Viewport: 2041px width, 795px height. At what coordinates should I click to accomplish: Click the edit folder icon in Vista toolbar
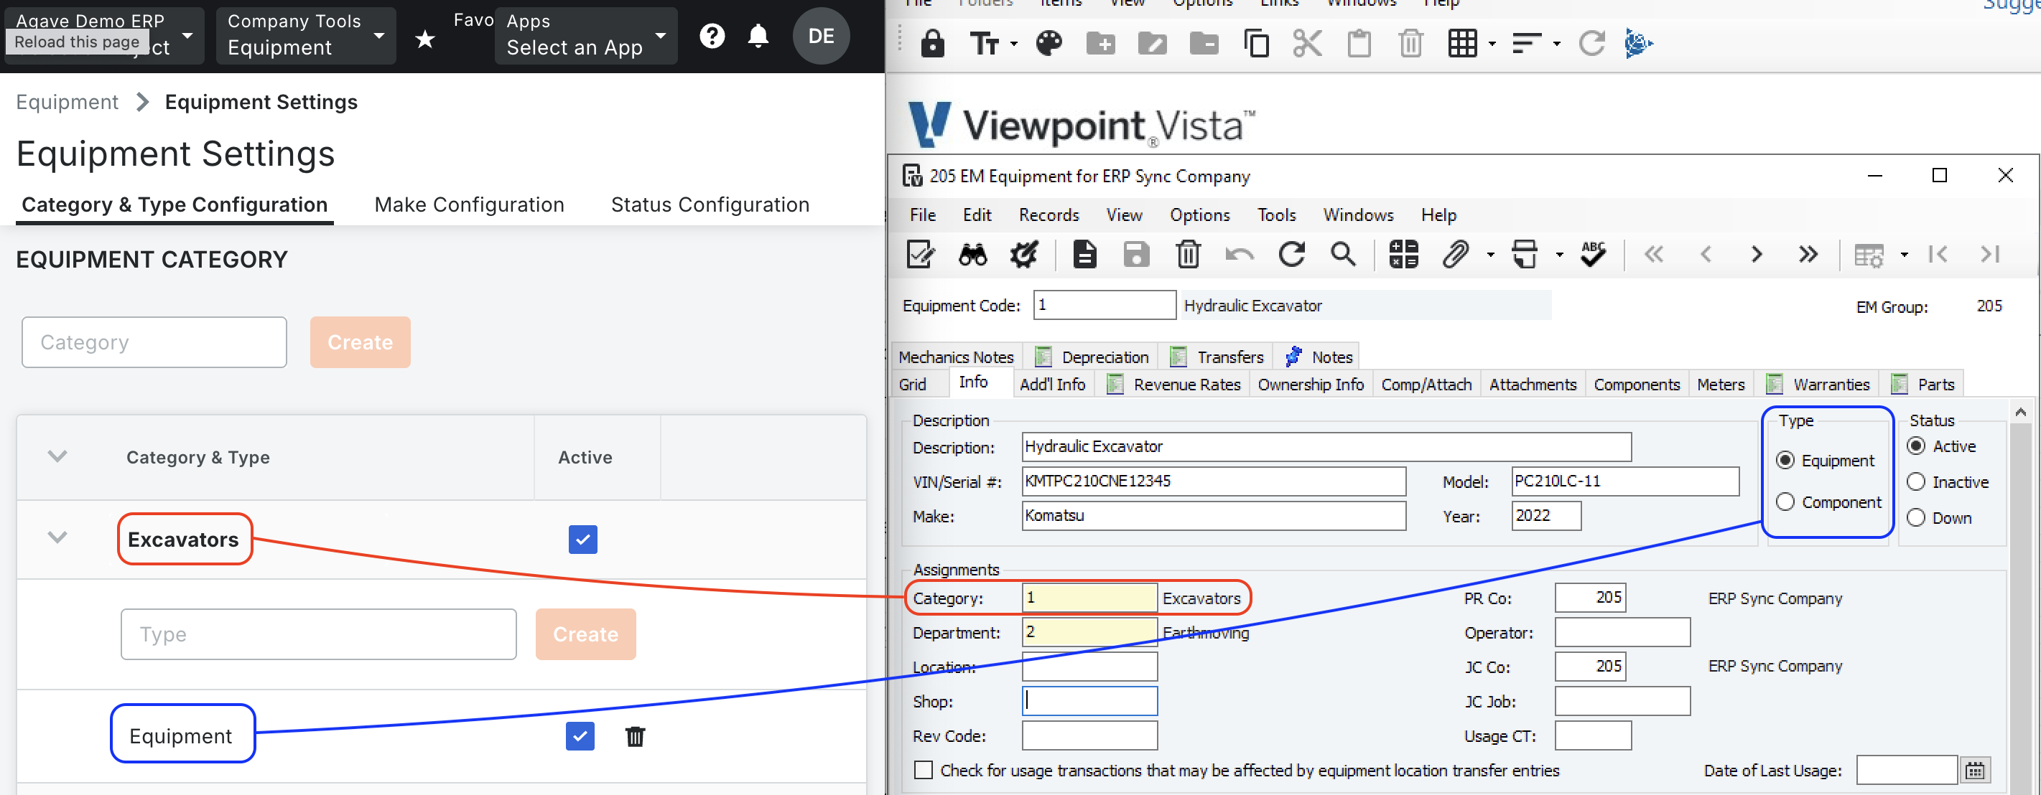click(1152, 43)
